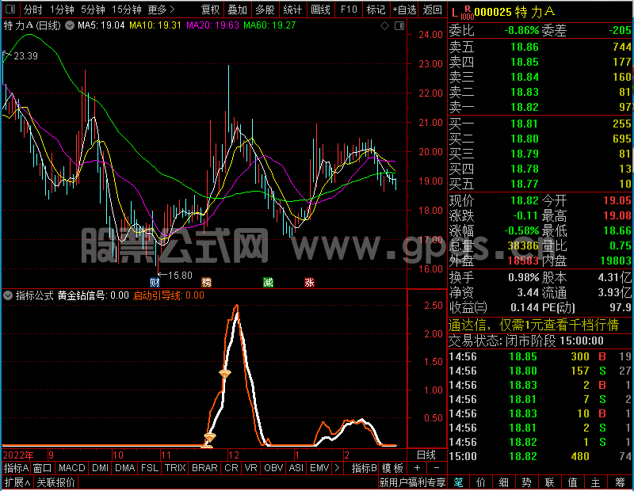The image size is (634, 491).
Task: Click the green 减 marker icon
Action: (268, 282)
